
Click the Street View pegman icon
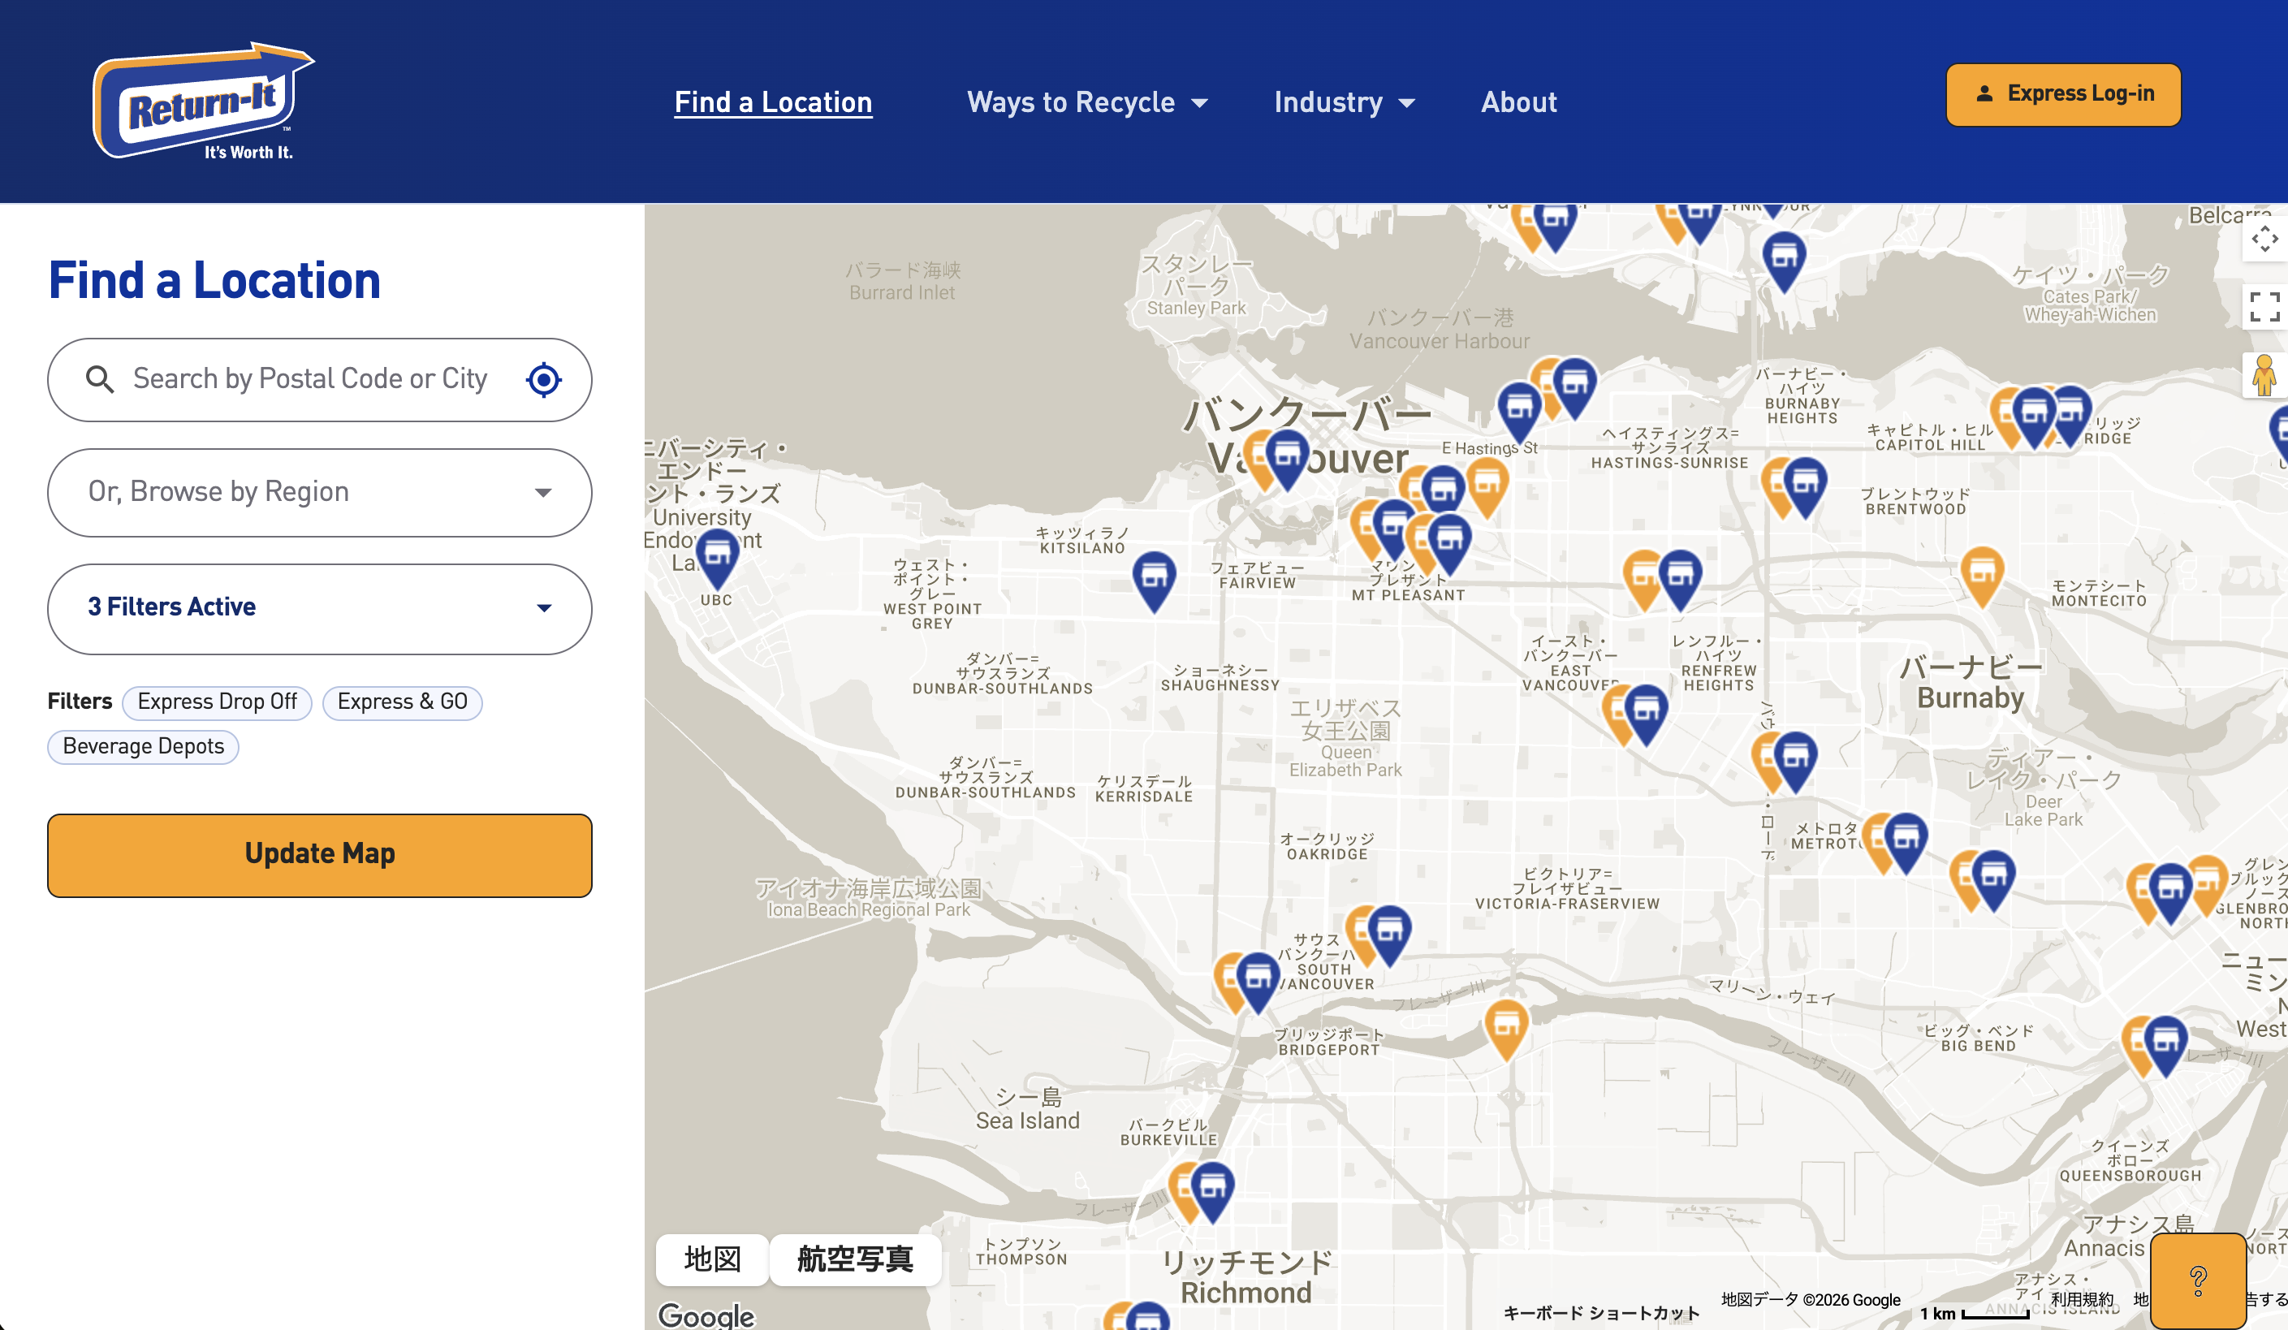(x=2264, y=375)
